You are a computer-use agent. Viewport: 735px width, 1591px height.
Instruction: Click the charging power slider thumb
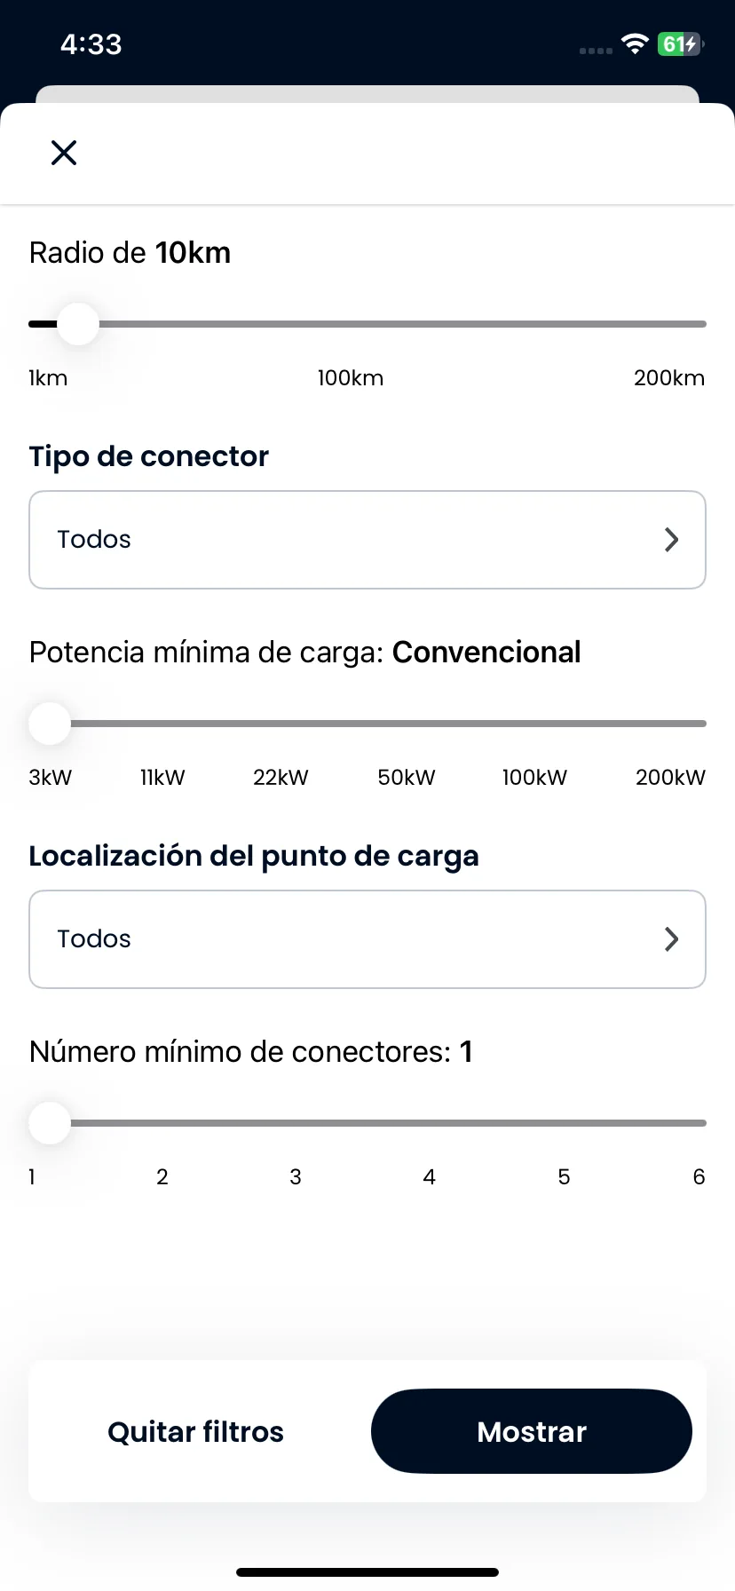[50, 724]
